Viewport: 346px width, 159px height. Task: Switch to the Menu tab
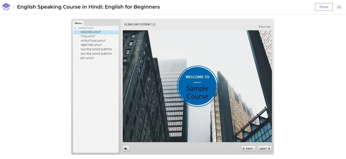(78, 23)
